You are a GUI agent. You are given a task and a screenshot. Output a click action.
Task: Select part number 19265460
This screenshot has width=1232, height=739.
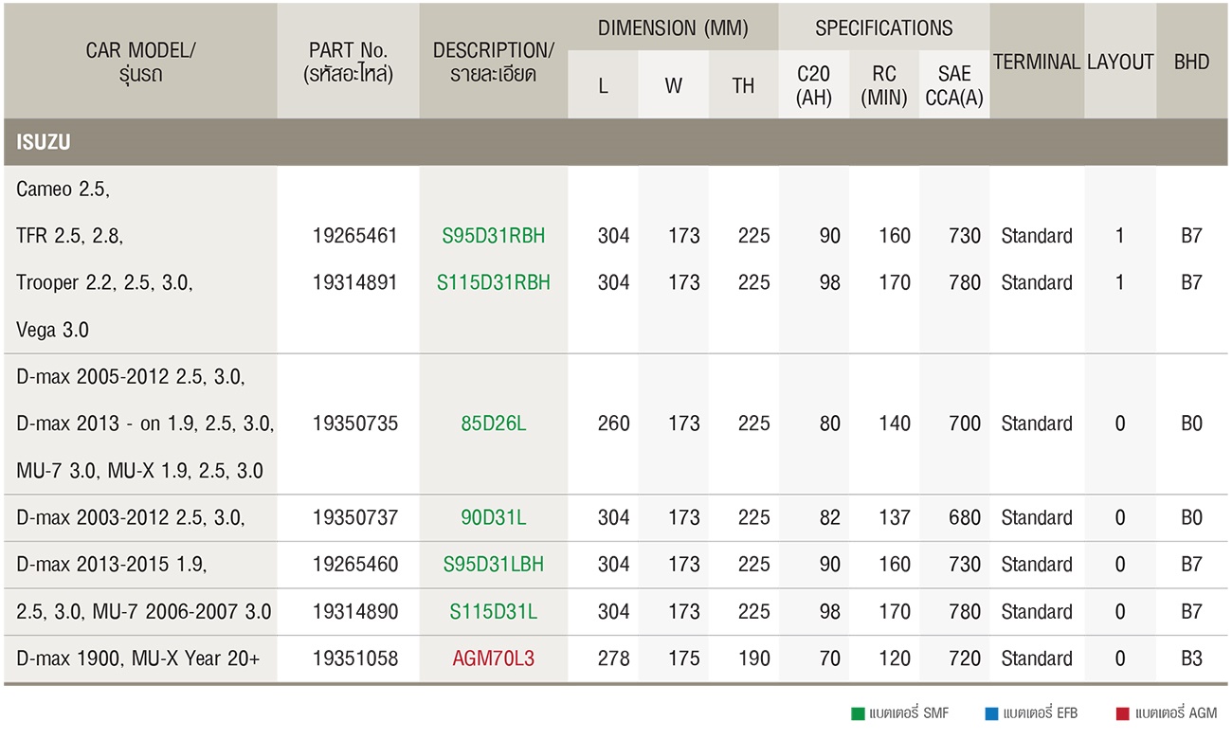point(355,565)
